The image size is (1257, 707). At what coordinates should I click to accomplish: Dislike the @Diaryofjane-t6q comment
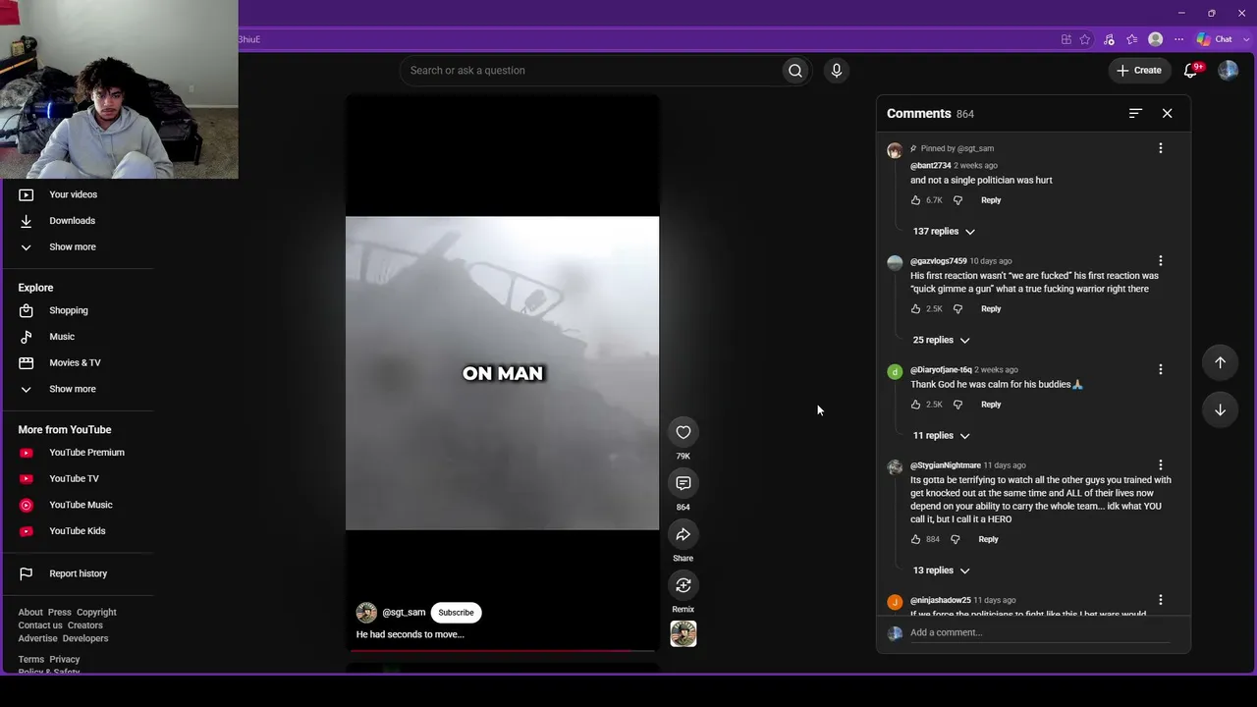pyautogui.click(x=957, y=405)
